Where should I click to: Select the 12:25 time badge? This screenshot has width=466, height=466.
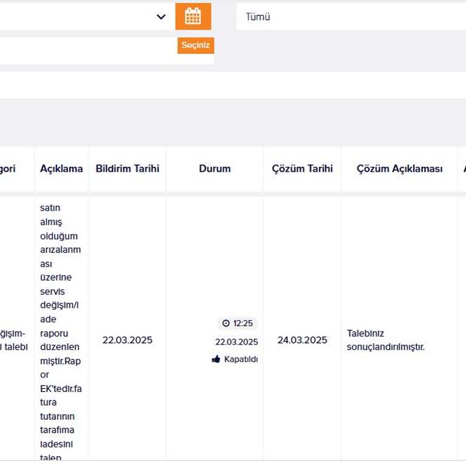pyautogui.click(x=237, y=323)
